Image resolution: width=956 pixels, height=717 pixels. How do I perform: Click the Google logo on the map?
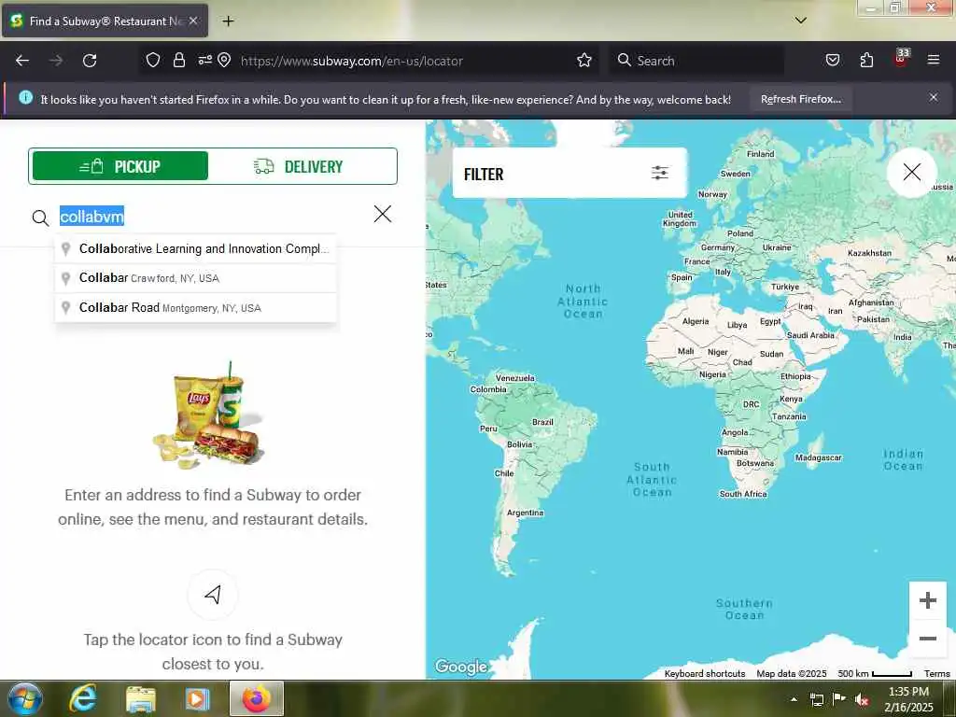461,667
